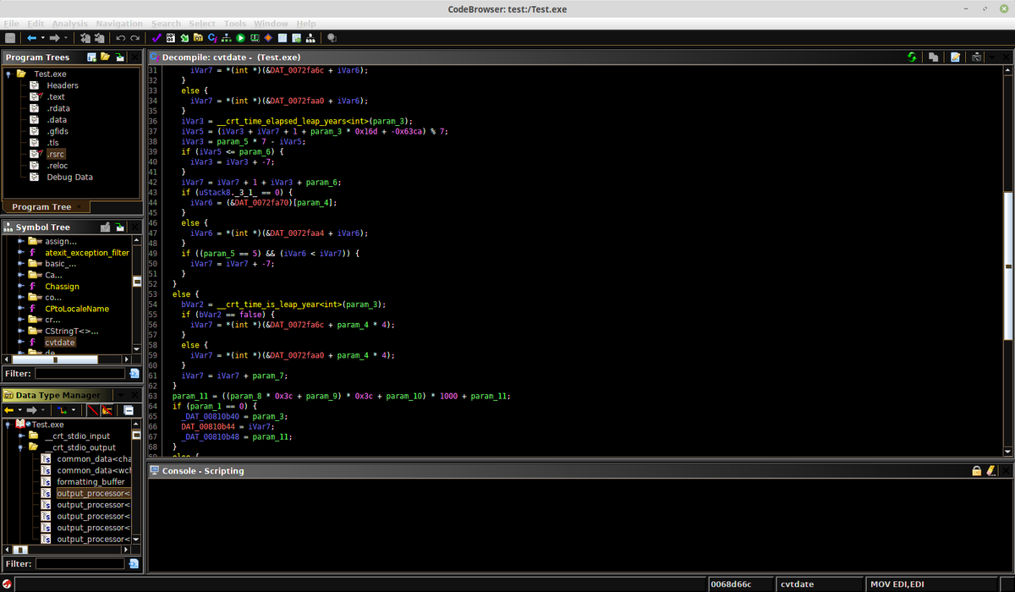Open the Navigation menu
This screenshot has height=592, width=1015.
point(119,23)
